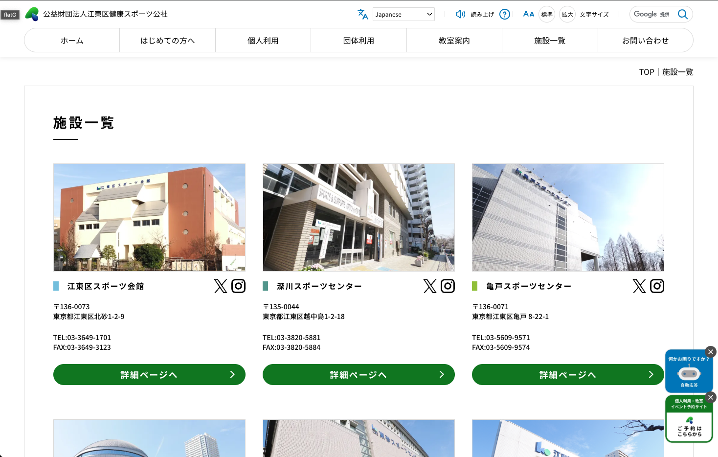Click the 亀戸スポーツセンター building photo
The height and width of the screenshot is (457, 718).
(x=568, y=217)
